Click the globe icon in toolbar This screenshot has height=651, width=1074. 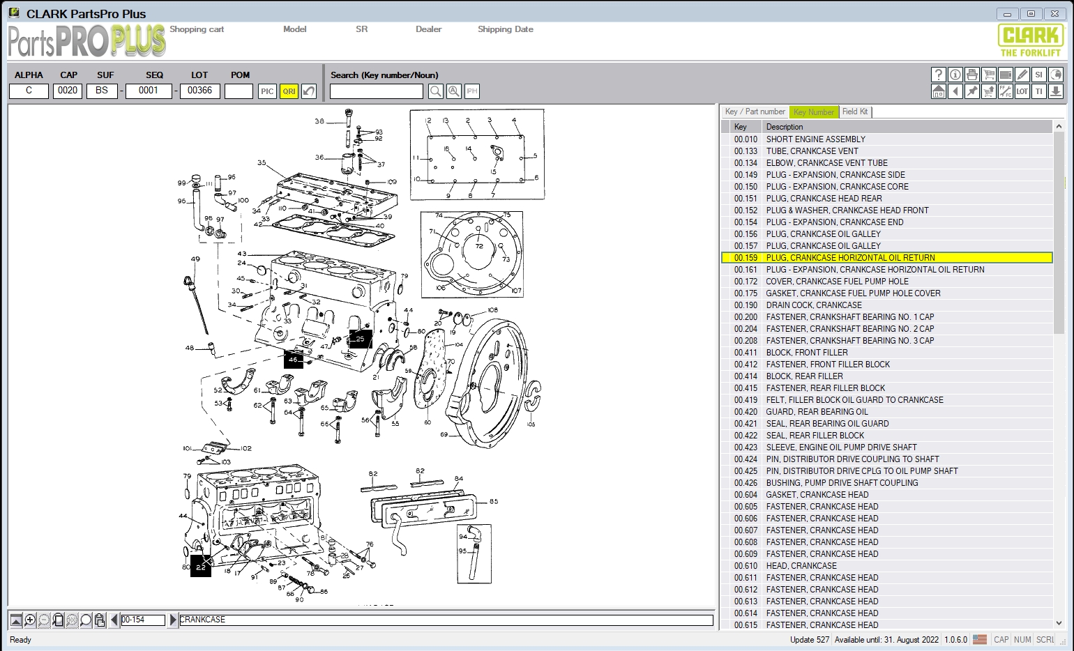[1055, 75]
